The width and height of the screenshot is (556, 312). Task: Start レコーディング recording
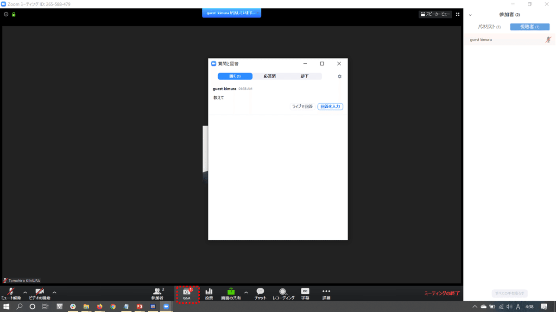283,294
